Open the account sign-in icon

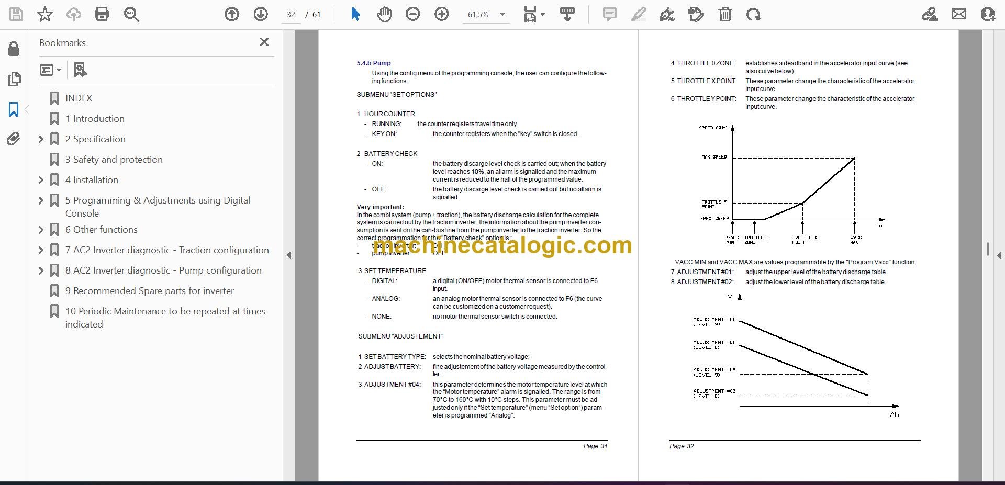coord(988,14)
